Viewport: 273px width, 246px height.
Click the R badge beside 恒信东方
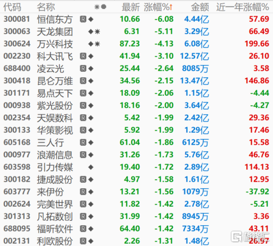[83, 19]
